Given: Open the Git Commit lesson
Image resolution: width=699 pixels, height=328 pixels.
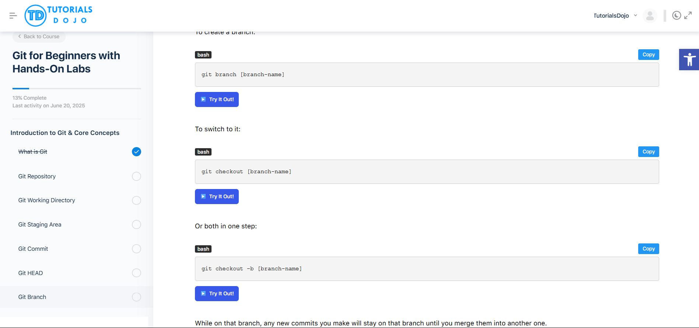Looking at the screenshot, I should [33, 249].
